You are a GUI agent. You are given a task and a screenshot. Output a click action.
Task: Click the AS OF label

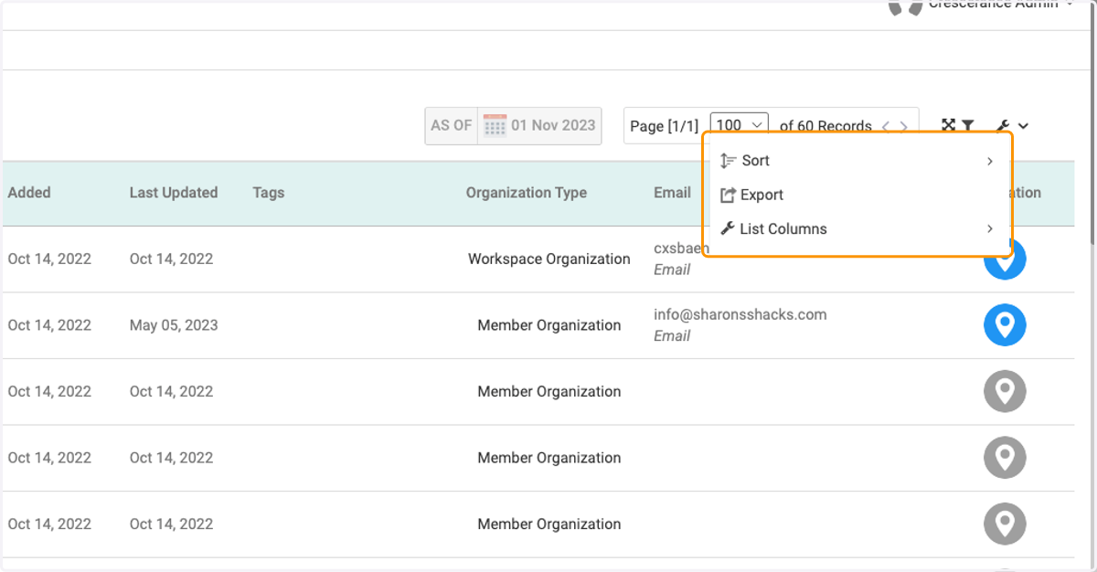[x=452, y=125]
